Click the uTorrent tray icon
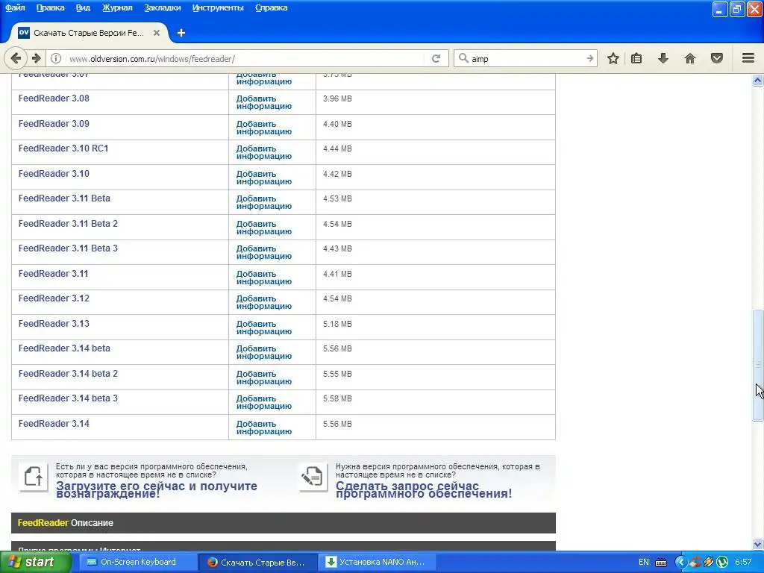The image size is (764, 573). 722,562
